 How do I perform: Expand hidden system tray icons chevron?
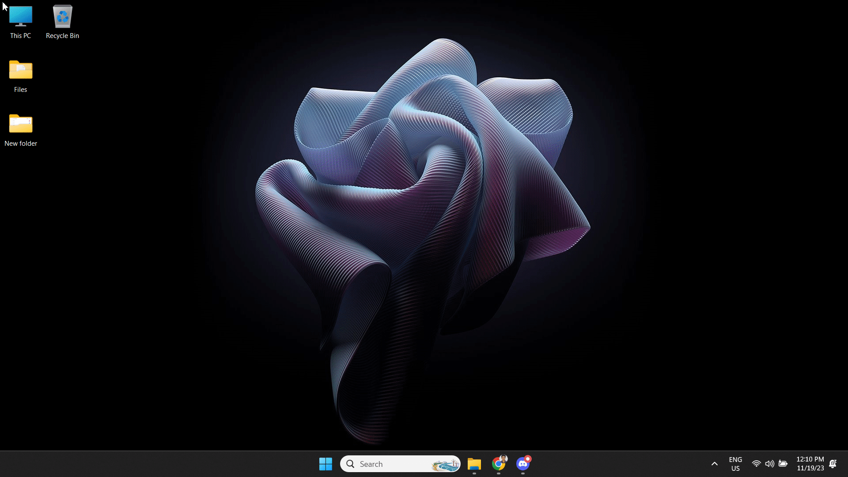coord(714,464)
